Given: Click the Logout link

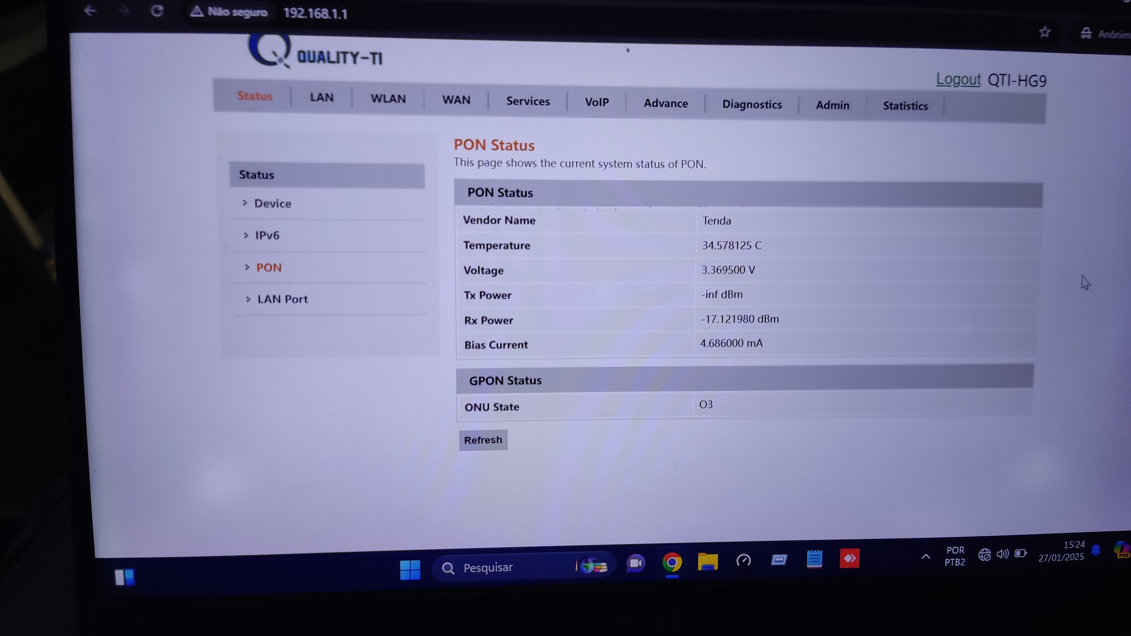Looking at the screenshot, I should pyautogui.click(x=958, y=79).
